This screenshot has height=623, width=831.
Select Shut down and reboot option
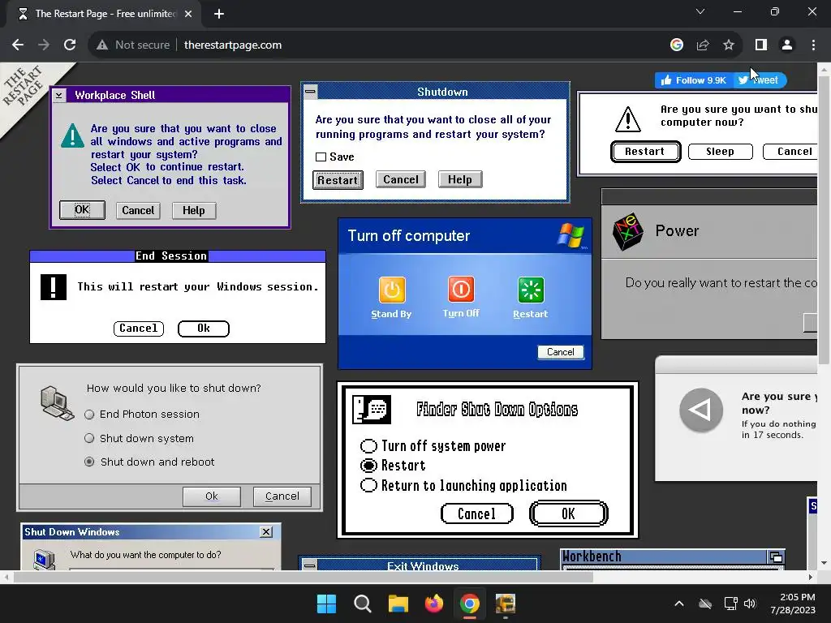tap(89, 462)
